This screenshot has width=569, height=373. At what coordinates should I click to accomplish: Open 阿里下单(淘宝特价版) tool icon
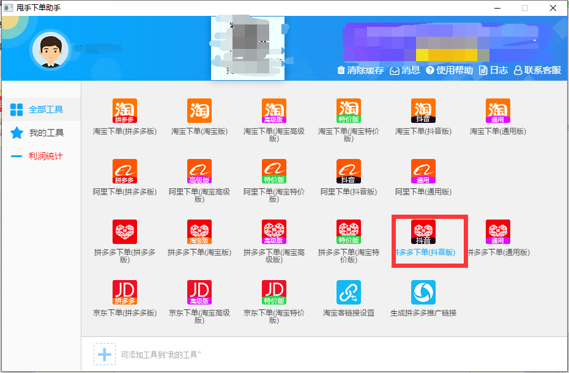[x=274, y=171]
